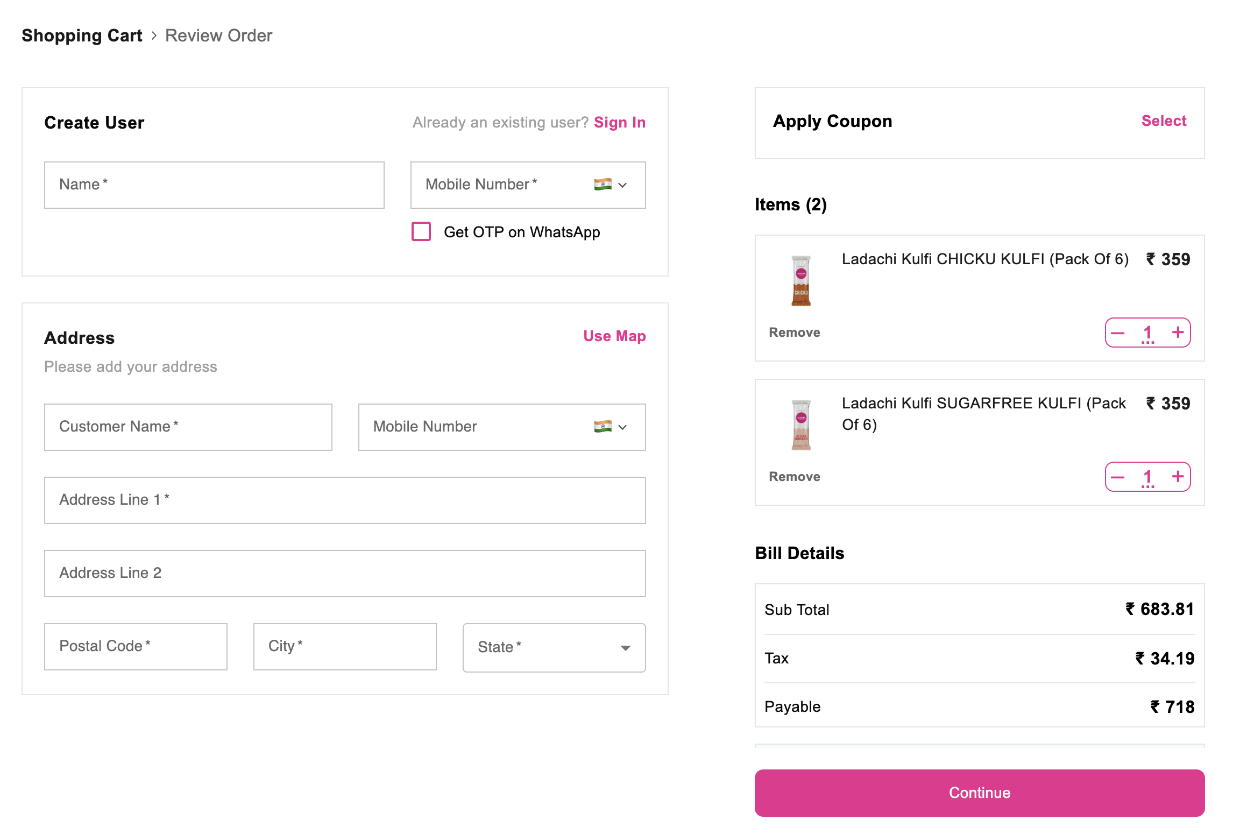Click the Name input field
Image resolution: width=1233 pixels, height=834 pixels.
click(x=214, y=185)
